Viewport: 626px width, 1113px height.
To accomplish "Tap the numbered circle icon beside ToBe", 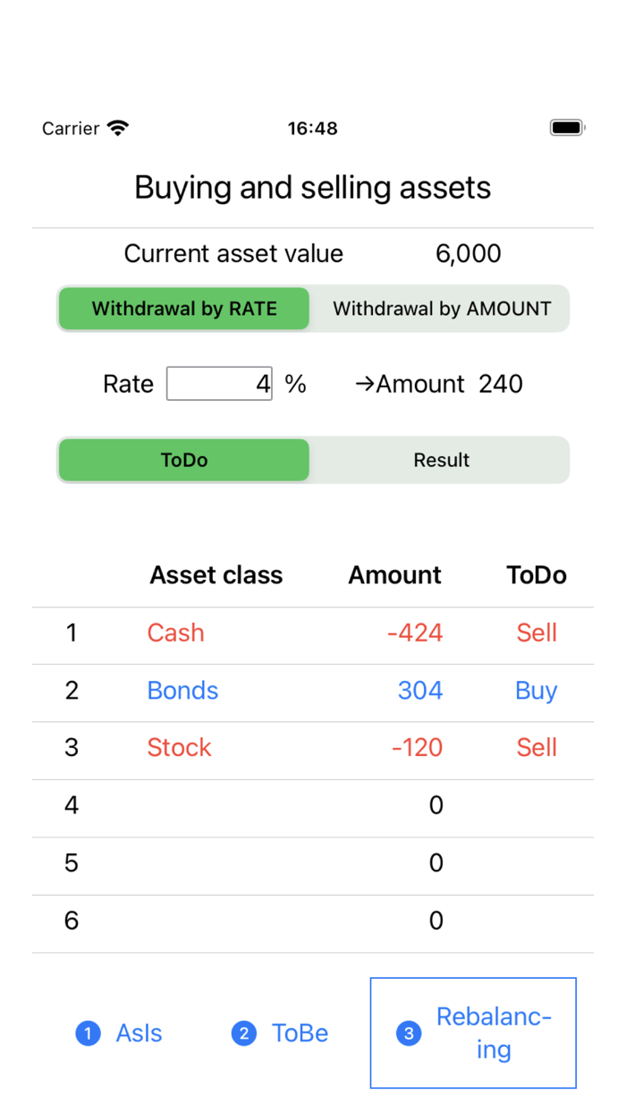I will point(243,1033).
